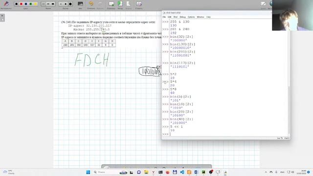Viewport: 313px width, 176px height.
Task: Open the delete/clear page tool
Action: (x=139, y=4)
